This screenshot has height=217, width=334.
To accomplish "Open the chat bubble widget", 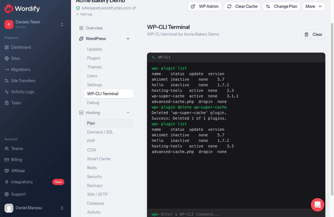I will point(318,205).
